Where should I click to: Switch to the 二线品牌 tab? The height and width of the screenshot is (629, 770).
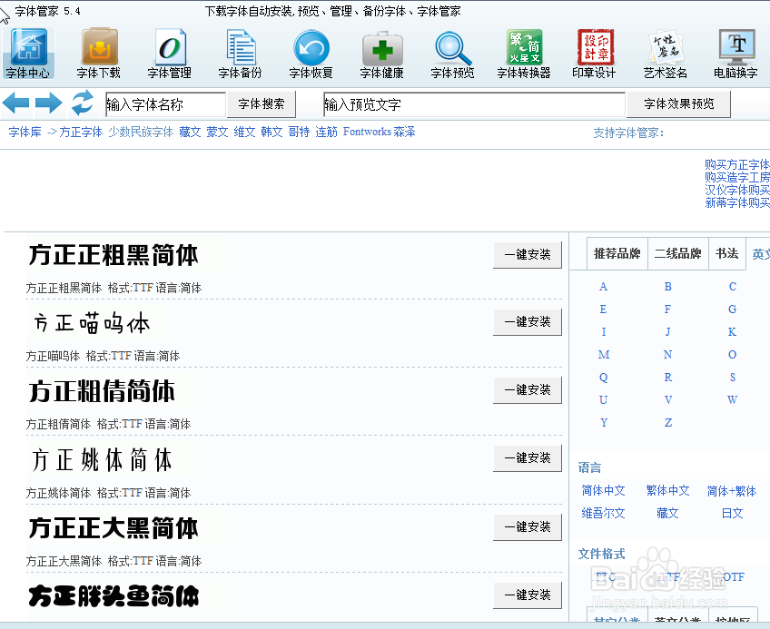tap(678, 253)
